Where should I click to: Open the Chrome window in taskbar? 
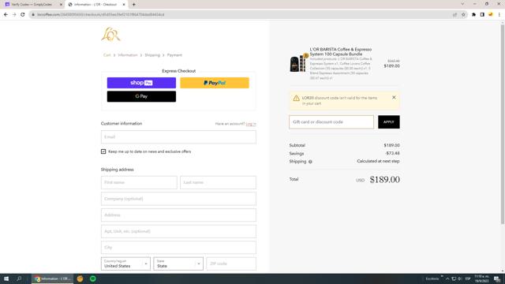pyautogui.click(x=52, y=278)
